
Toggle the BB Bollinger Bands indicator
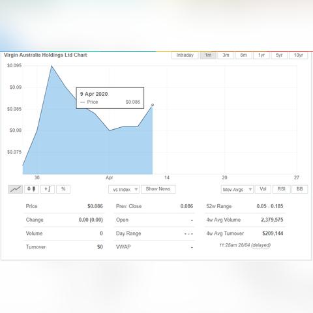coord(300,189)
